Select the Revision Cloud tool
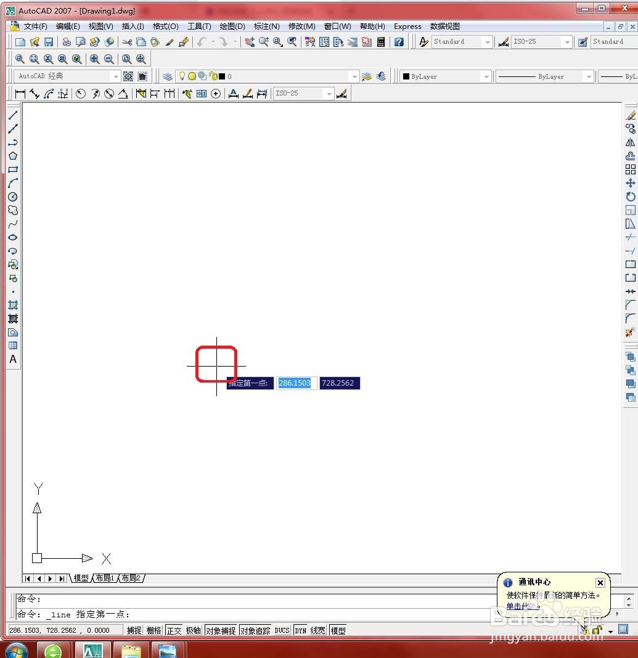This screenshot has height=658, width=638. [x=13, y=210]
